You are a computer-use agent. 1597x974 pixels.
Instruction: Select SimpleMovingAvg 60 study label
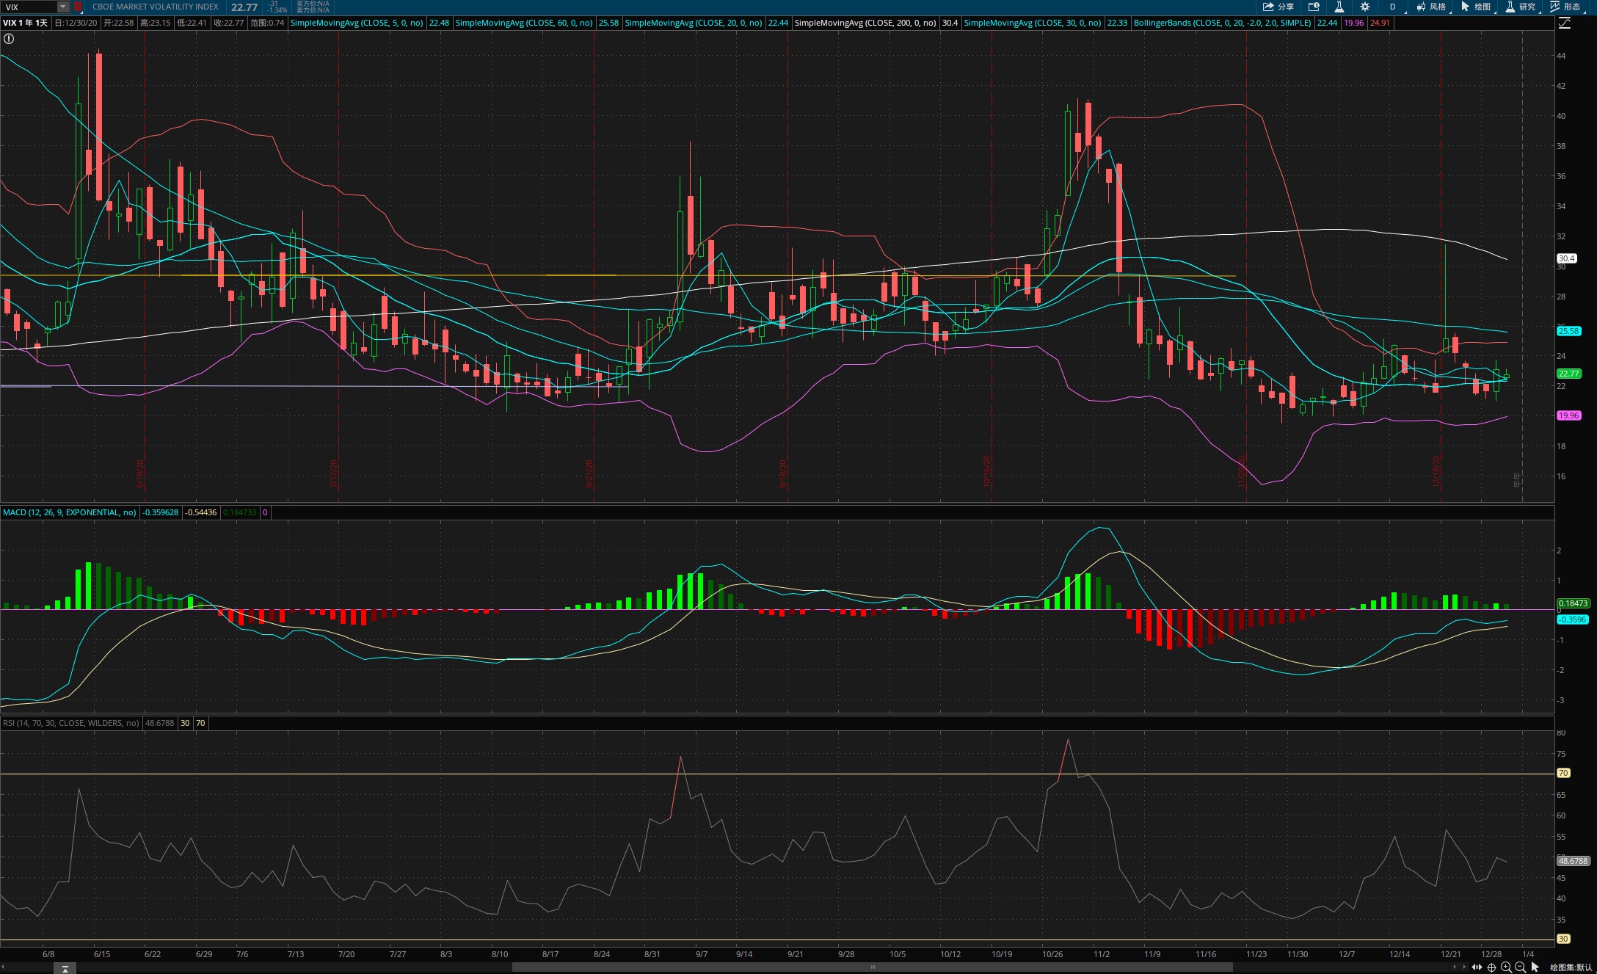[524, 23]
